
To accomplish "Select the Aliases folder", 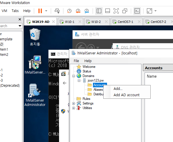I will [98, 90].
